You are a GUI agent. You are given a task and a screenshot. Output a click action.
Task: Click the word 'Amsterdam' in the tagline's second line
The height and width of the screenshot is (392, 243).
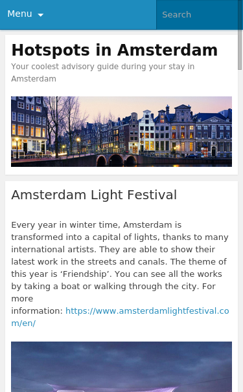(x=34, y=79)
